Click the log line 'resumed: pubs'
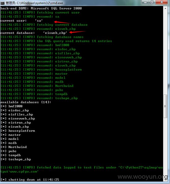170x184 pixels. point(32,90)
